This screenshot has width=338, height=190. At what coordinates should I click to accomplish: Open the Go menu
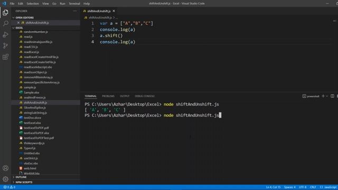[54, 4]
